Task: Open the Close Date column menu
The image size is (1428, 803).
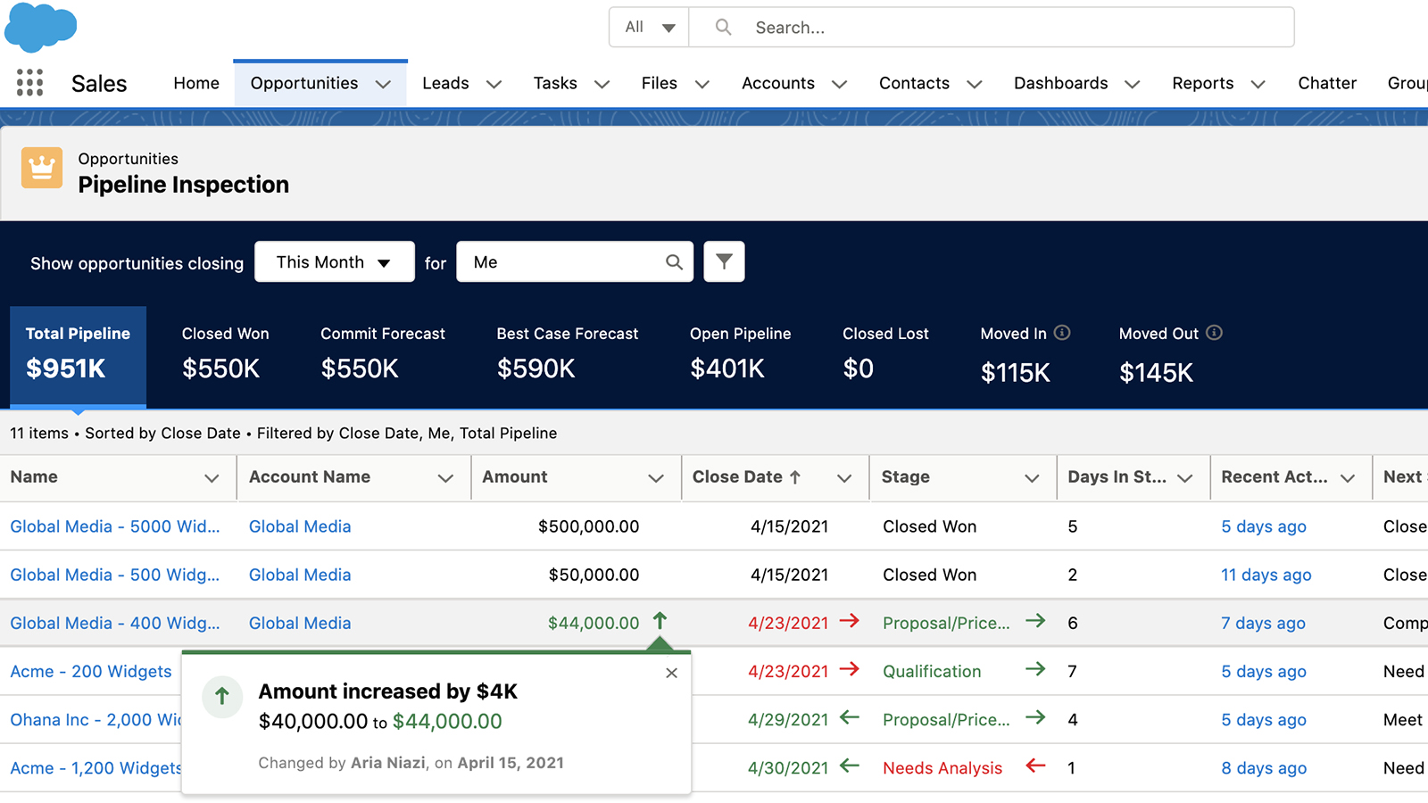Action: (844, 477)
